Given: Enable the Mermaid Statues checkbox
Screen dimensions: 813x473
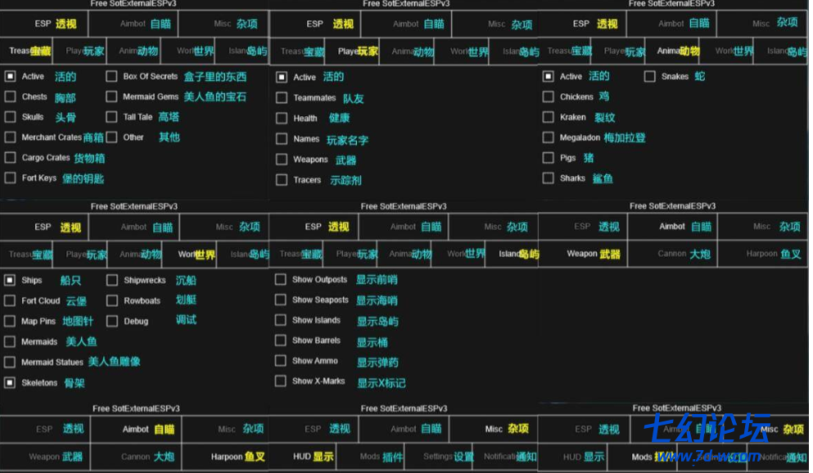Looking at the screenshot, I should (x=9, y=363).
